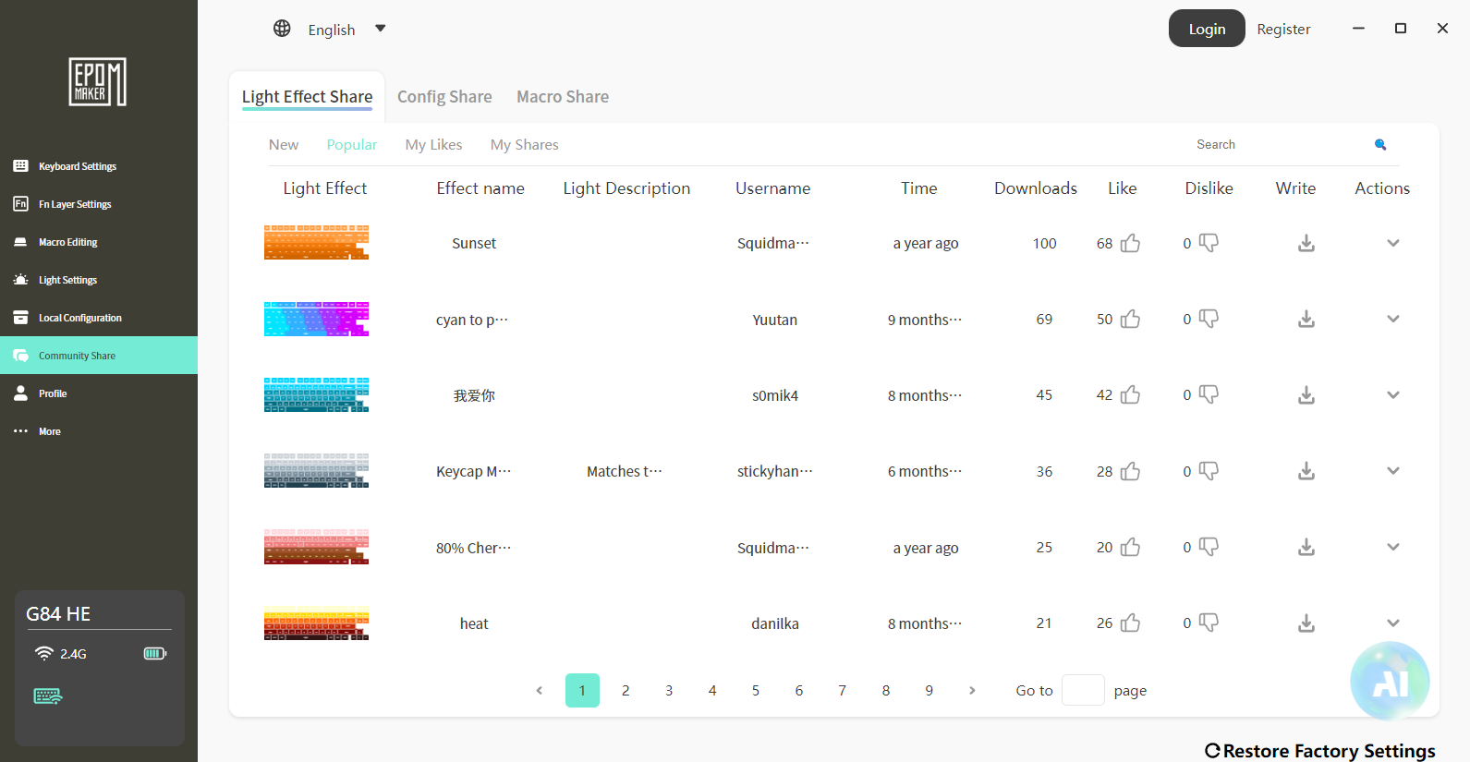Write the 我爱你 effect to keyboard

(x=1306, y=395)
